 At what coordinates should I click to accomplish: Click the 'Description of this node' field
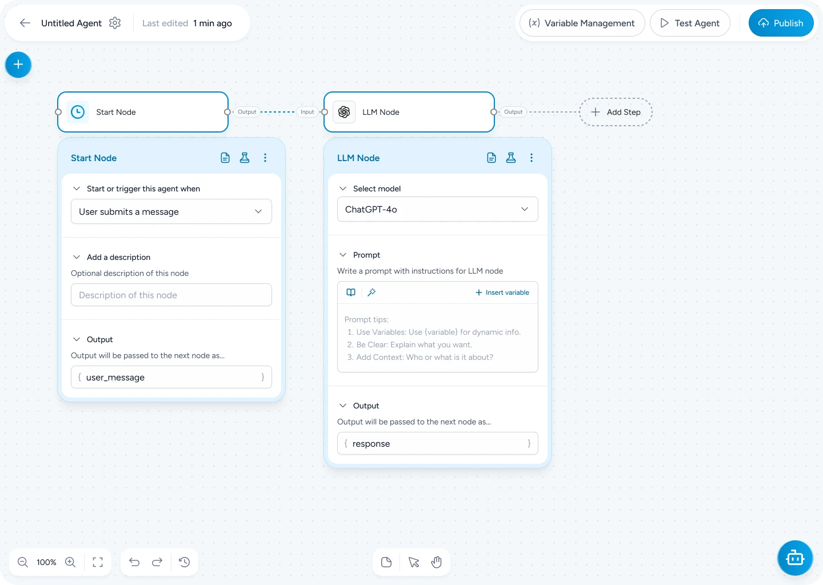coord(171,295)
